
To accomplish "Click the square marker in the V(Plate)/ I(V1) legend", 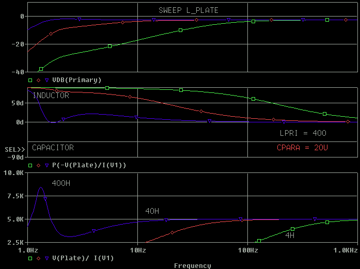I will click(x=30, y=258).
